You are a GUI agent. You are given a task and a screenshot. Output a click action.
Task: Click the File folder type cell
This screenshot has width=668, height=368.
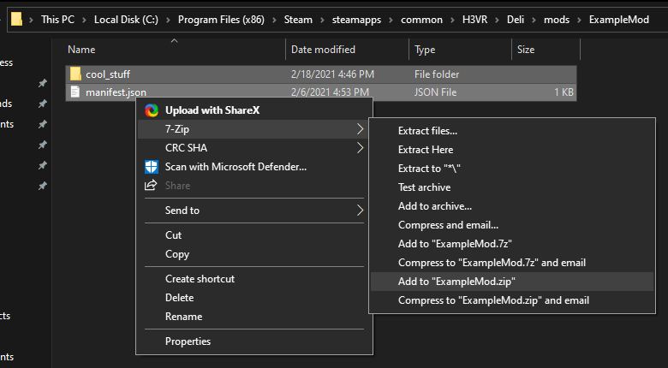click(x=437, y=74)
